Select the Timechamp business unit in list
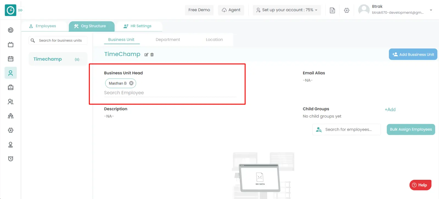Image resolution: width=439 pixels, height=199 pixels. (x=58, y=59)
